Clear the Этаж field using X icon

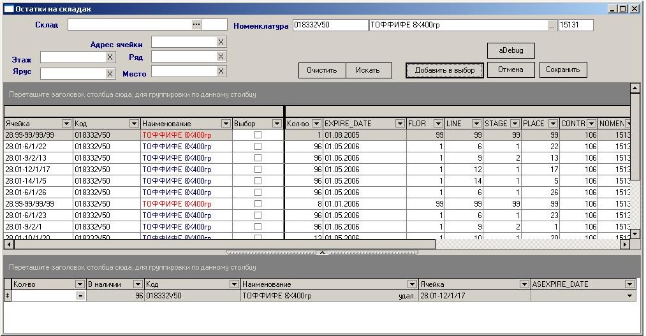pyautogui.click(x=110, y=57)
